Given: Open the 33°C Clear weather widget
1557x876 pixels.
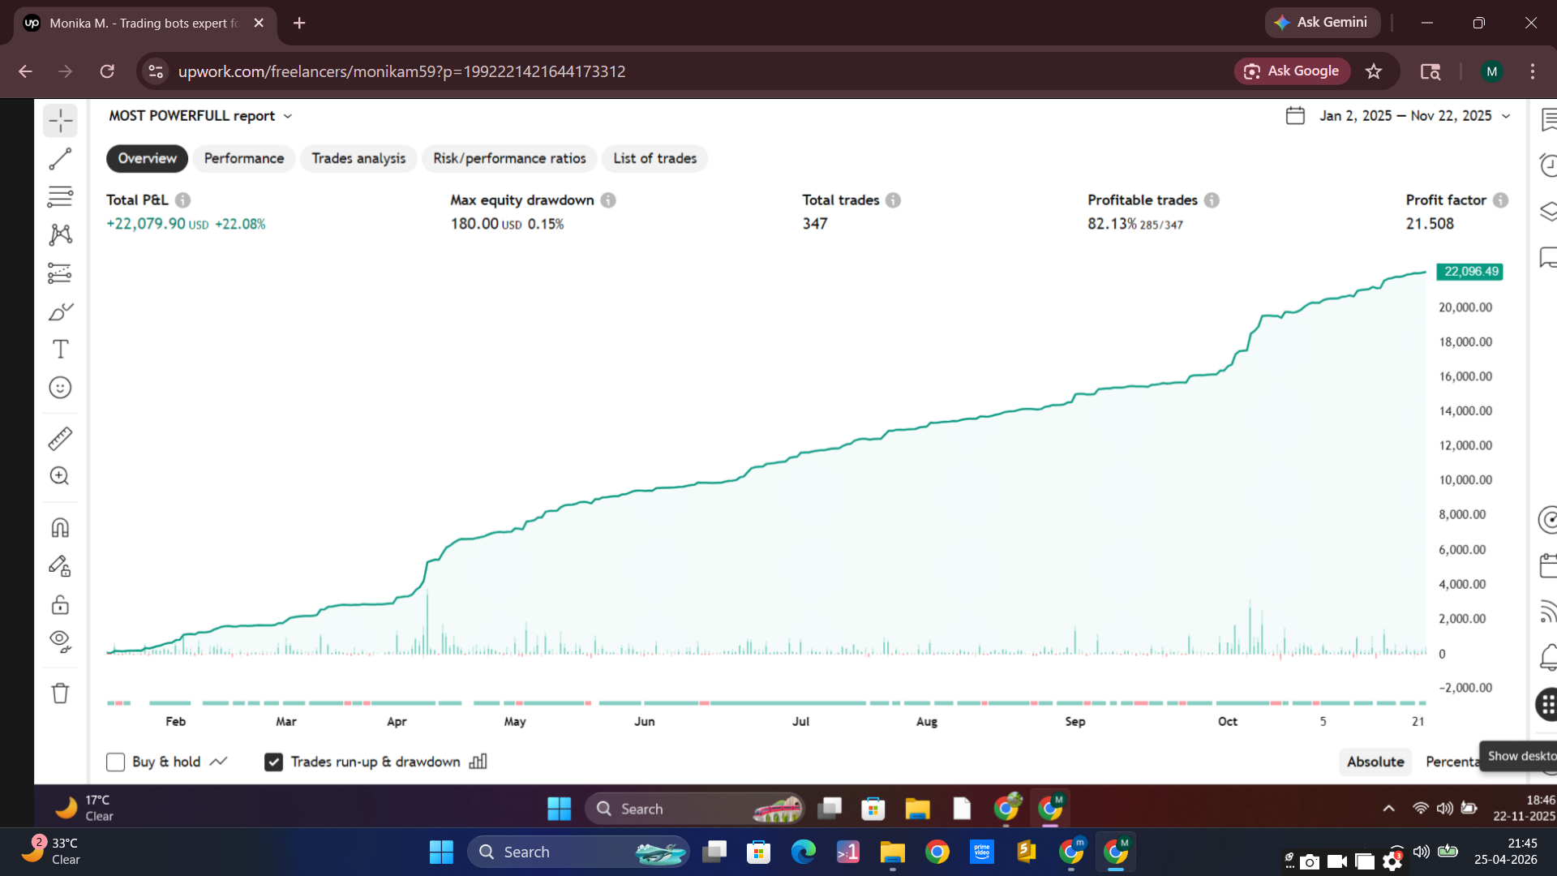Looking at the screenshot, I should (51, 852).
